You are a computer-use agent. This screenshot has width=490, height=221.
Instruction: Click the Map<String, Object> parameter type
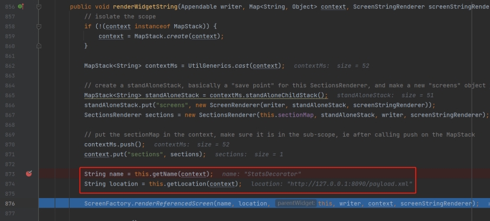pos(283,6)
